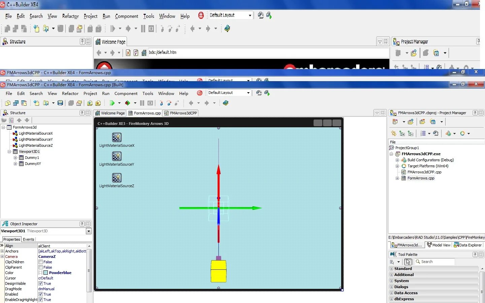Image resolution: width=485 pixels, height=303 pixels.
Task: Expand the Standard category in Tool Palette
Action: (x=391, y=269)
